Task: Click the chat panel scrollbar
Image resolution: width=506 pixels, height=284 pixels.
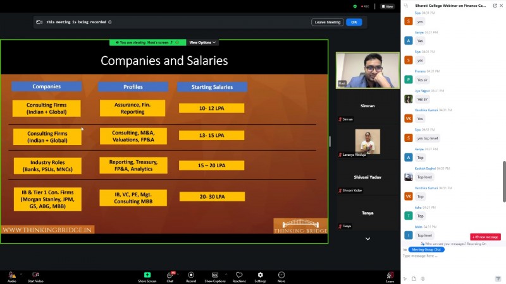Action: (x=504, y=182)
